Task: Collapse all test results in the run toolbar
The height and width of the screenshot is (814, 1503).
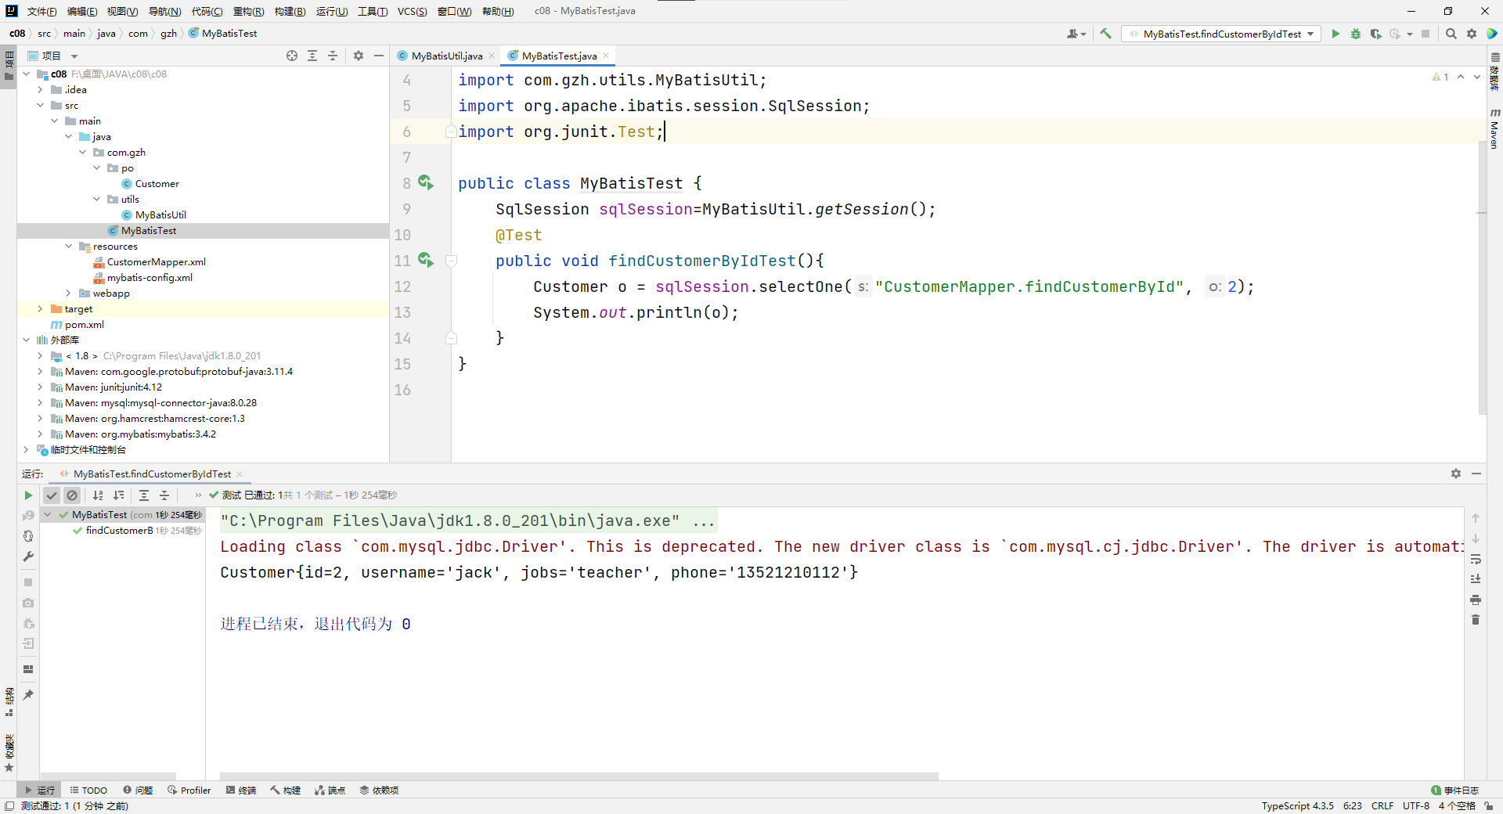Action: coord(164,495)
